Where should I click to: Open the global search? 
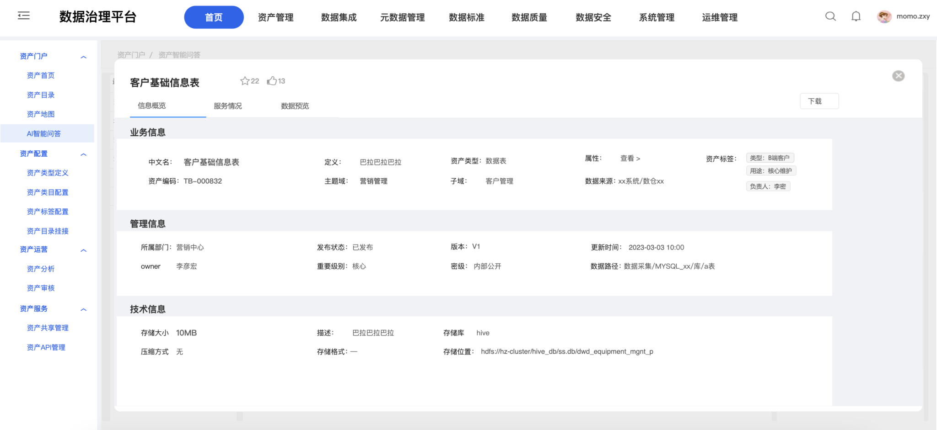(x=830, y=16)
